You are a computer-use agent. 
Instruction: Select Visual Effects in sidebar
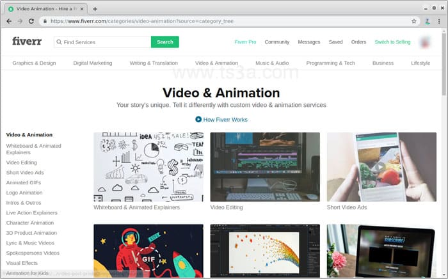[x=22, y=263]
